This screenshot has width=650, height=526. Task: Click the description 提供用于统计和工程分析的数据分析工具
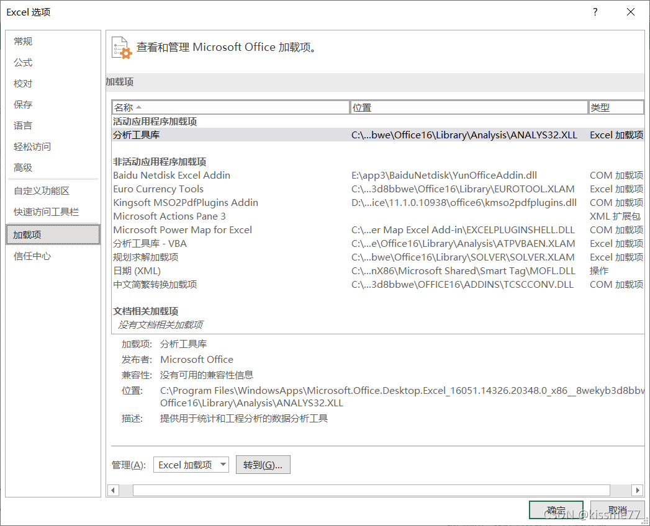(244, 418)
